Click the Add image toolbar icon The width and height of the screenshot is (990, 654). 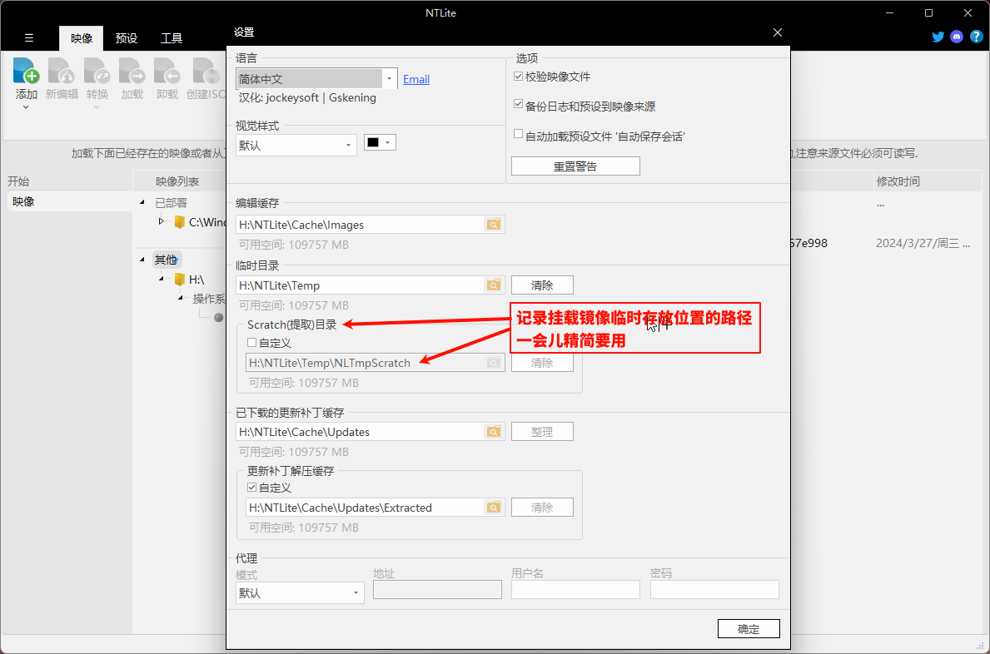click(26, 71)
